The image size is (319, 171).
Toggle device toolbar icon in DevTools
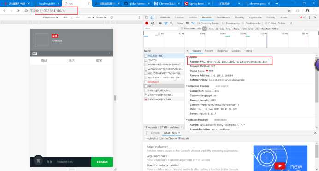tap(152, 18)
